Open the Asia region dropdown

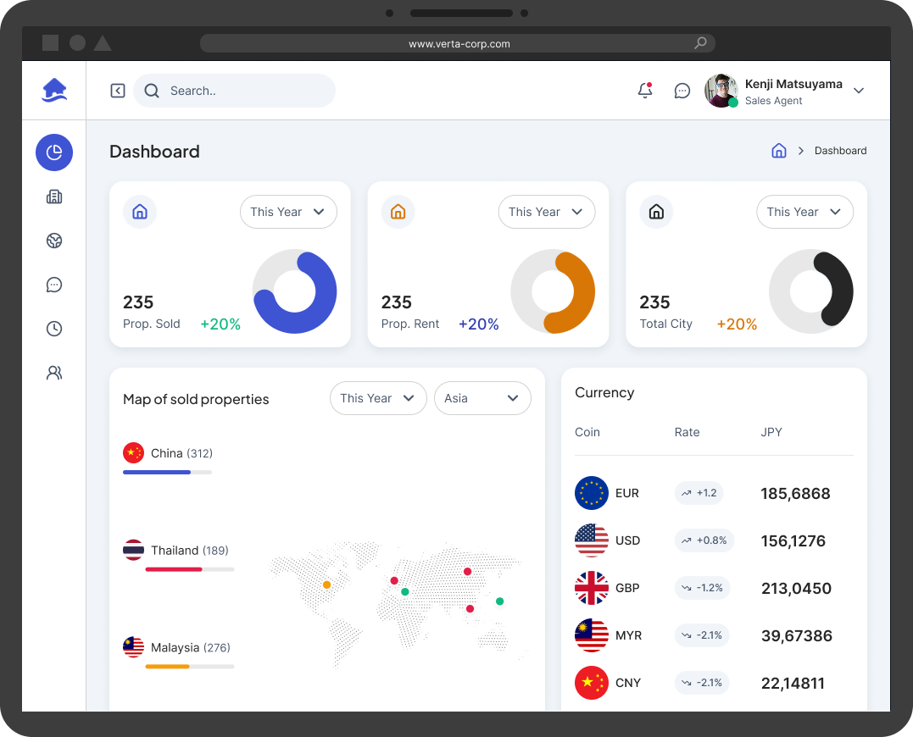pyautogui.click(x=482, y=398)
